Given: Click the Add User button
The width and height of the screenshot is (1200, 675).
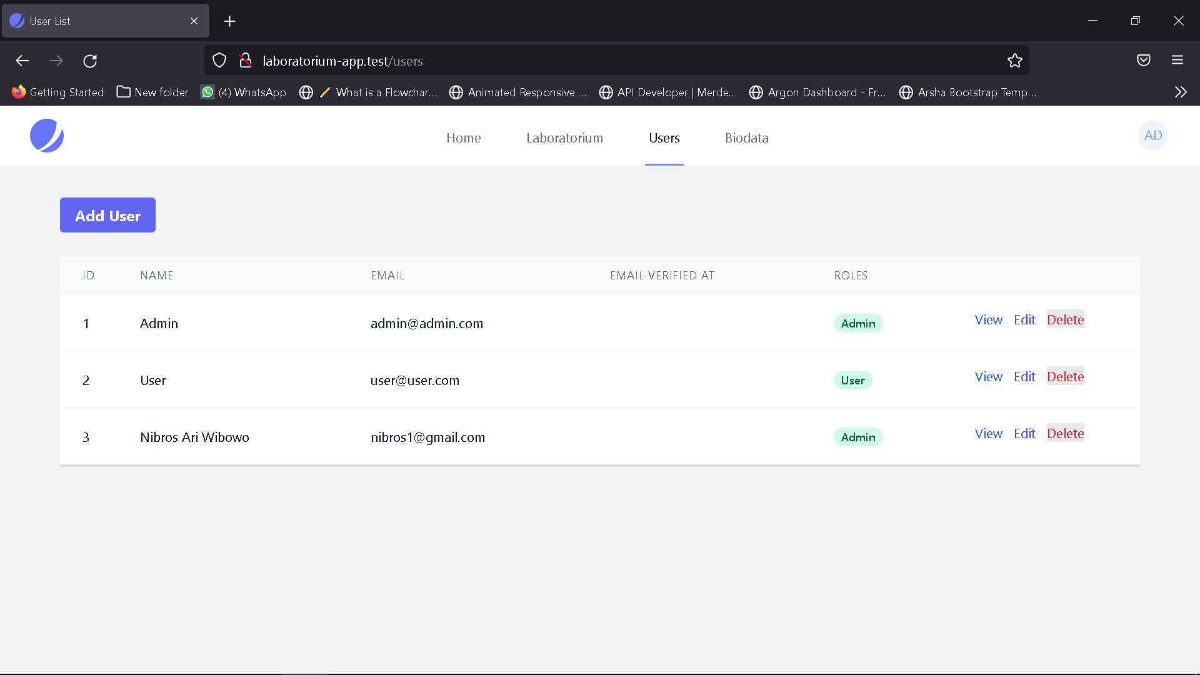Looking at the screenshot, I should click(x=107, y=215).
